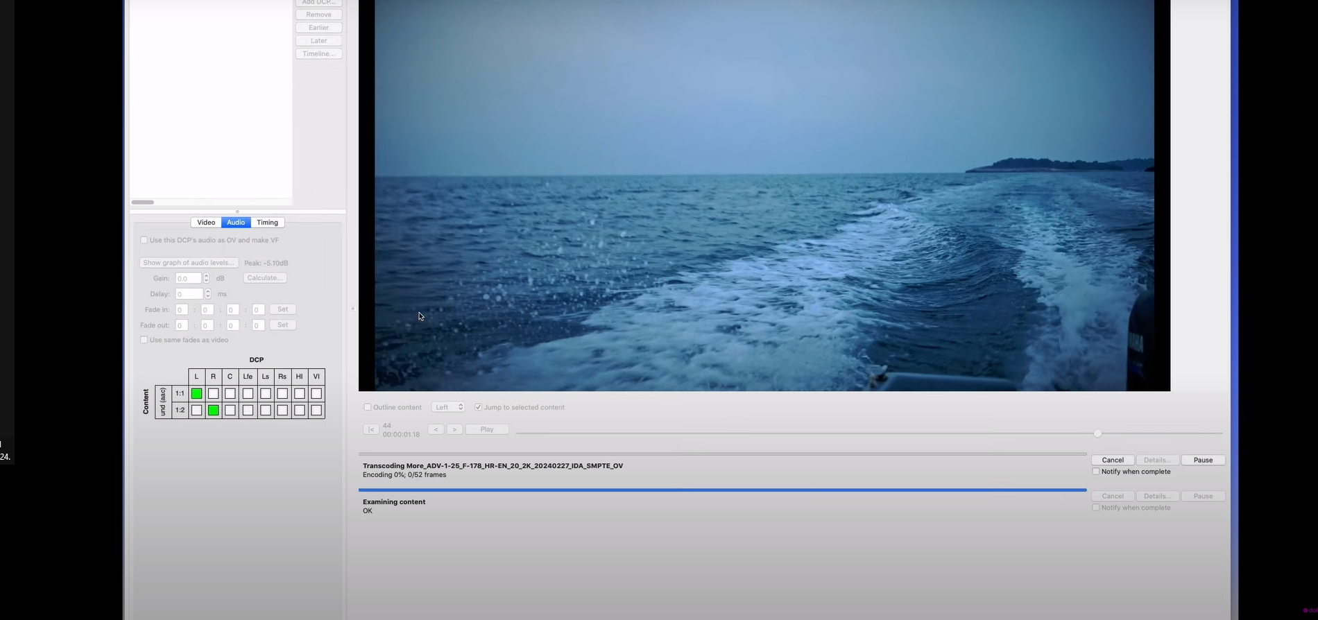
Task: Switch to the Timing tab
Action: pyautogui.click(x=267, y=223)
